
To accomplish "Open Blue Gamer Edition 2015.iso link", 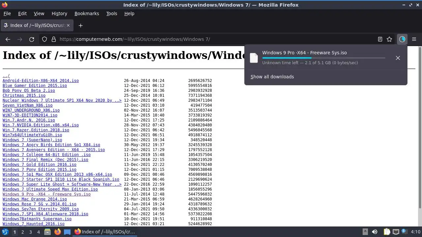I will point(35,86).
